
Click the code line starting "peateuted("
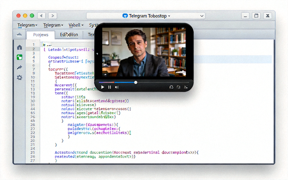[x=95, y=157]
